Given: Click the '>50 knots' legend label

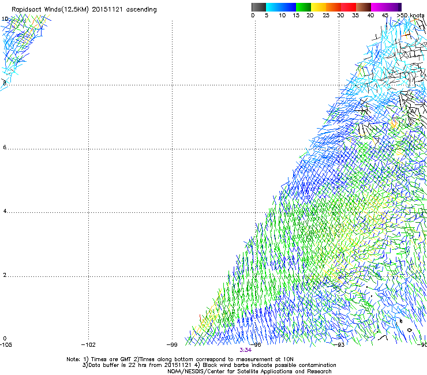Looking at the screenshot, I should (x=410, y=15).
